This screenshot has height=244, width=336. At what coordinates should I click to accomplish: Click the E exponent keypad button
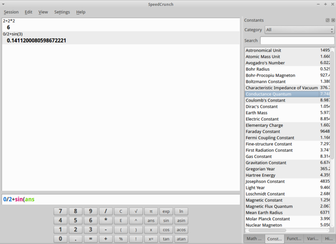pos(121,221)
